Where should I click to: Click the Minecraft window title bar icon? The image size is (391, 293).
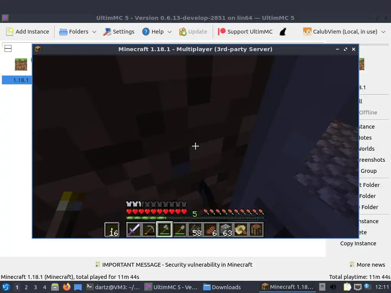click(x=38, y=49)
